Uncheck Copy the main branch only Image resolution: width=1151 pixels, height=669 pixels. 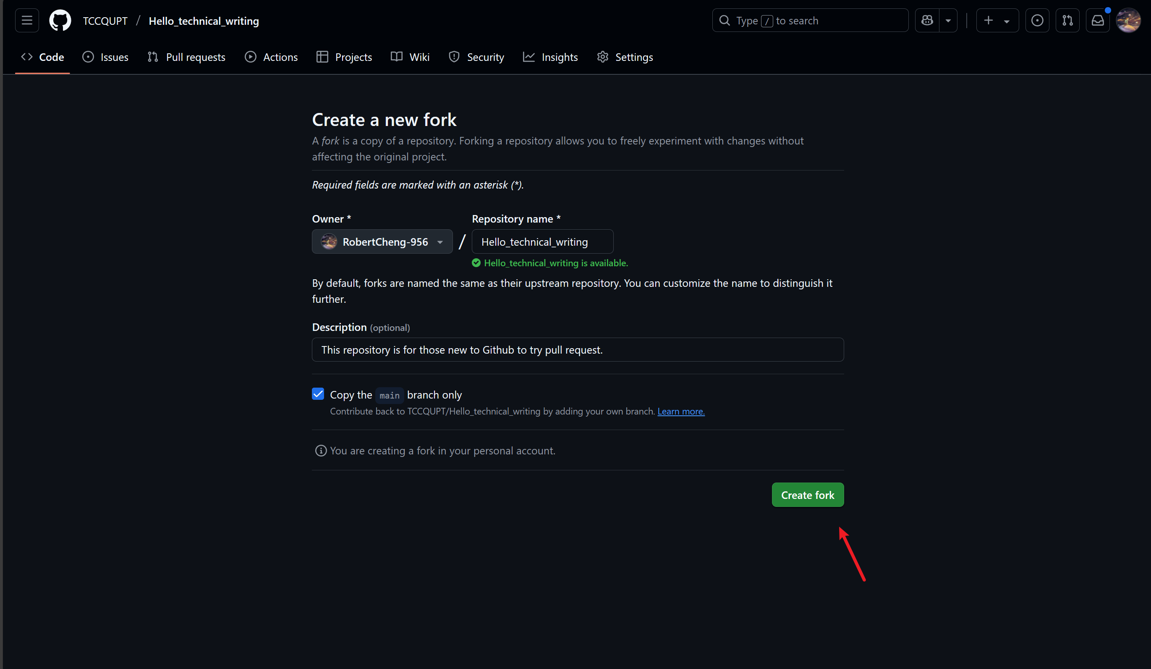point(318,394)
